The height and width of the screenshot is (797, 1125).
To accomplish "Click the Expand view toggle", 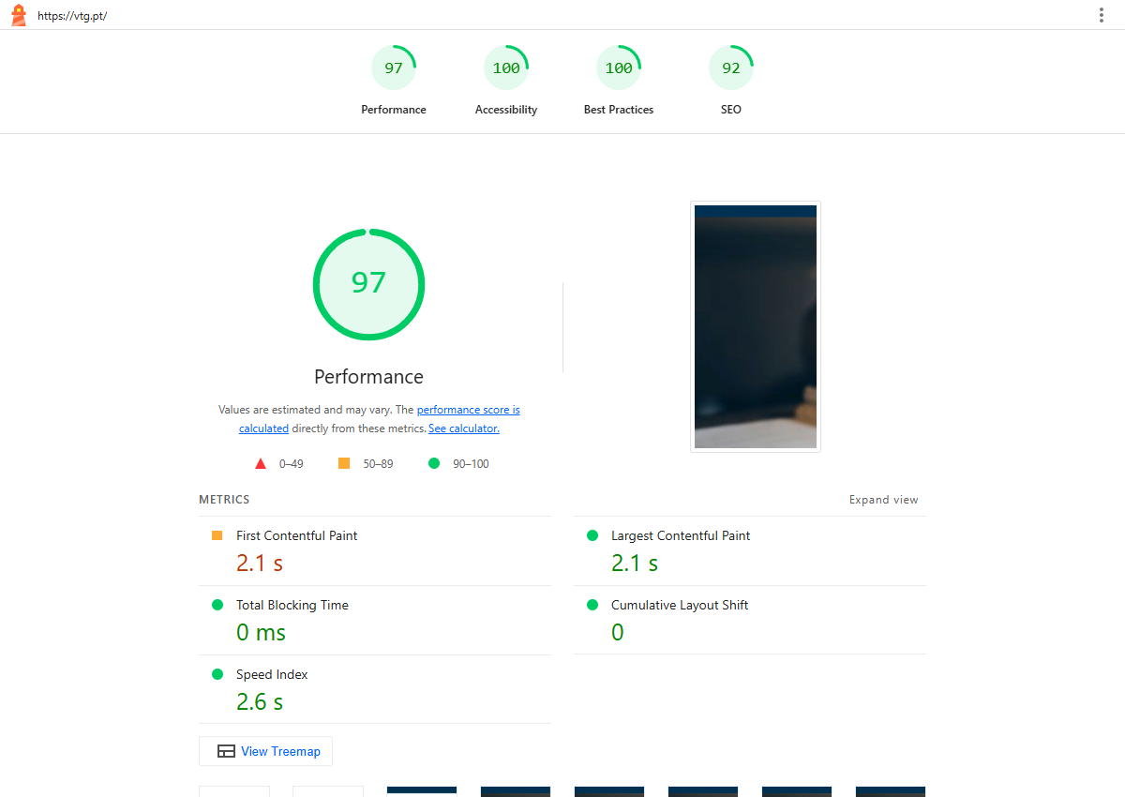I will [x=884, y=500].
